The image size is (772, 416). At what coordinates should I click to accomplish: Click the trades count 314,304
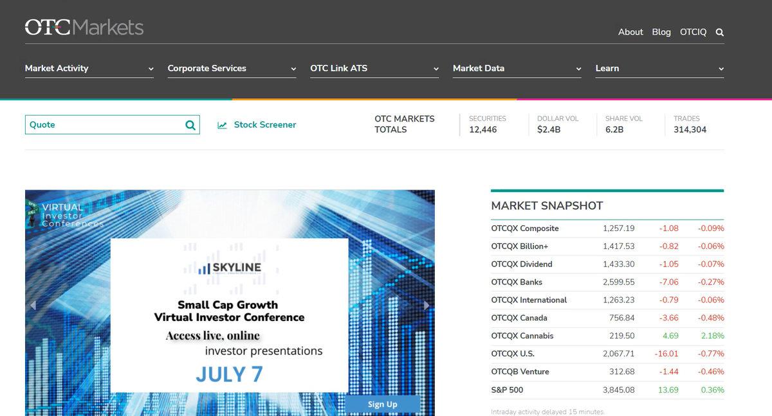click(x=690, y=130)
